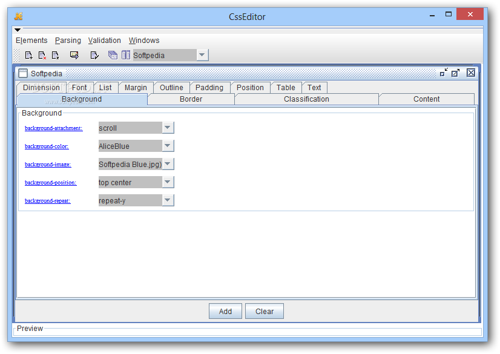
Task: Open the Elements menu
Action: pyautogui.click(x=31, y=41)
